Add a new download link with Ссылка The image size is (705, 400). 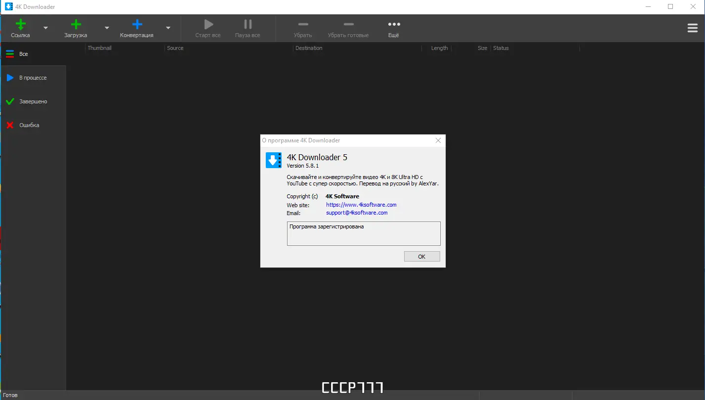[x=20, y=28]
